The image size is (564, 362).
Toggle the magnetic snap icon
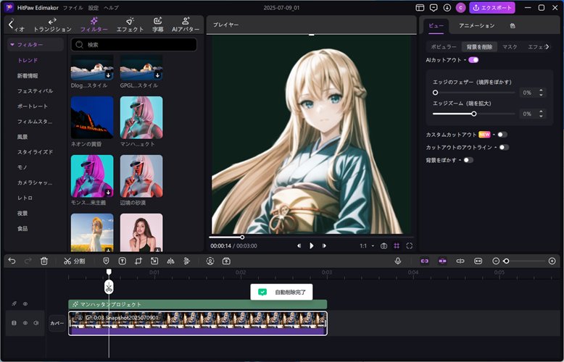[x=442, y=261]
